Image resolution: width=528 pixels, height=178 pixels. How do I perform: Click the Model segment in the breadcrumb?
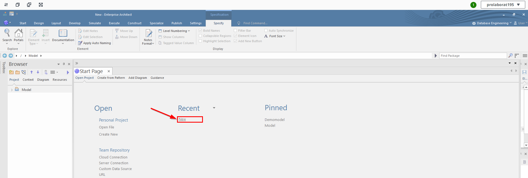33,56
